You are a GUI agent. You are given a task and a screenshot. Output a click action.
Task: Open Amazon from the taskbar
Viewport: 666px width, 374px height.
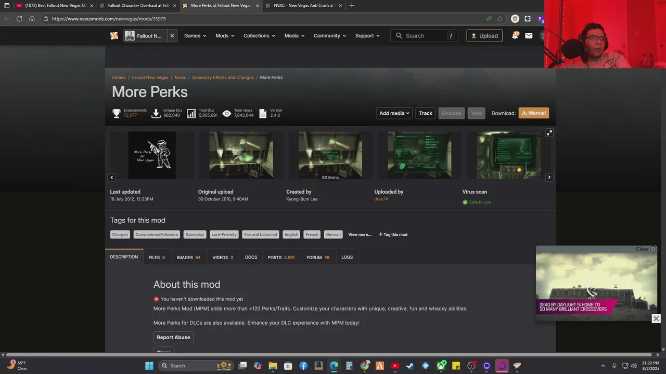click(318, 366)
